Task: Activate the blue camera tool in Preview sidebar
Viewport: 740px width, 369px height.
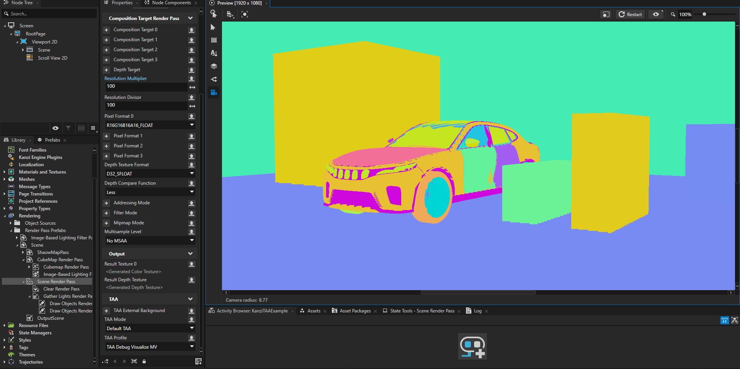Action: (214, 92)
